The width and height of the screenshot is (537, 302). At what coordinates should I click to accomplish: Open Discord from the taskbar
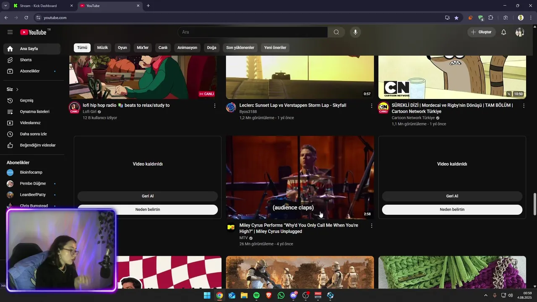294,295
